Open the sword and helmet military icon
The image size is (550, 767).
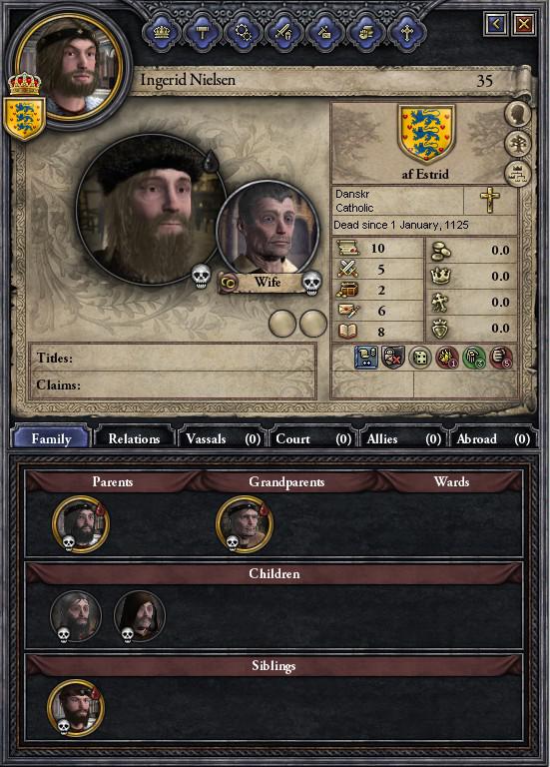283,33
